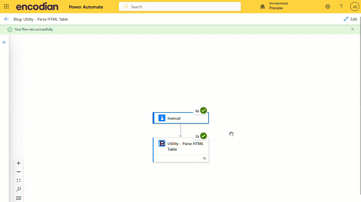Screen dimensions: 361x202
Task: Toggle the minimap
Action: pos(19,198)
